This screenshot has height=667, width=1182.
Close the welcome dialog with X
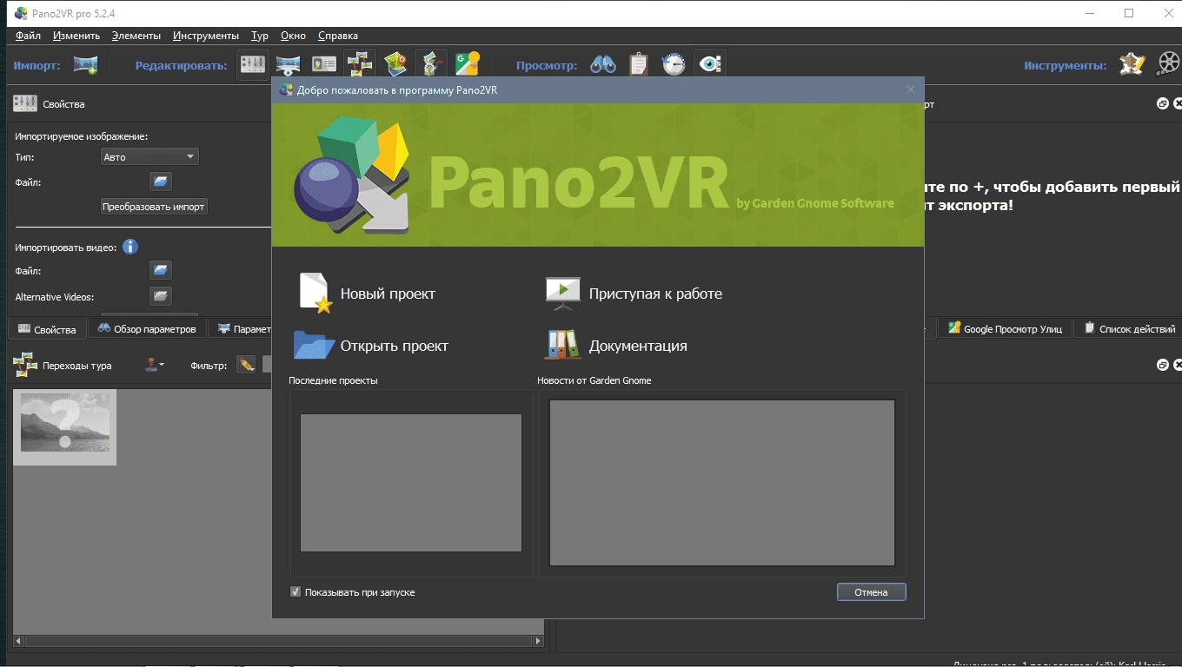(911, 89)
